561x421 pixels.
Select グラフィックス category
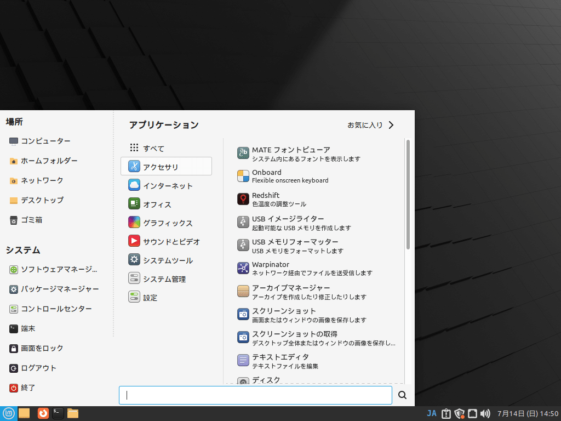pos(166,223)
